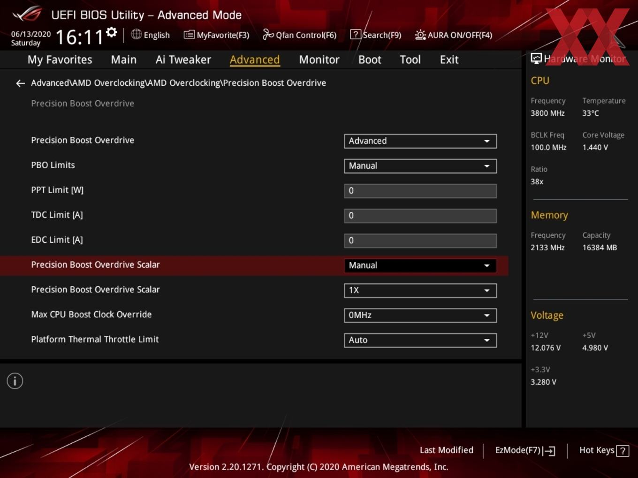Click the breadcrumb path text
This screenshot has width=638, height=478.
(178, 83)
